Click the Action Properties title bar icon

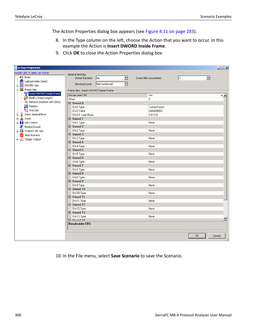point(16,68)
